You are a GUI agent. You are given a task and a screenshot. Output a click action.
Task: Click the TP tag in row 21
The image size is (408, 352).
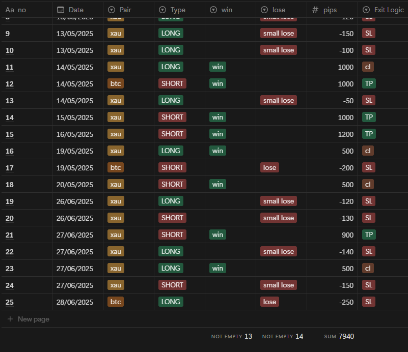pyautogui.click(x=369, y=234)
